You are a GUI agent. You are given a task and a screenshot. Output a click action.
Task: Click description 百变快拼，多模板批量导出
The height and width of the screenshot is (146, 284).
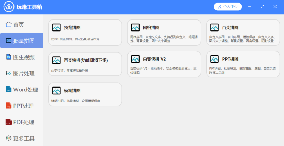click(x=70, y=71)
